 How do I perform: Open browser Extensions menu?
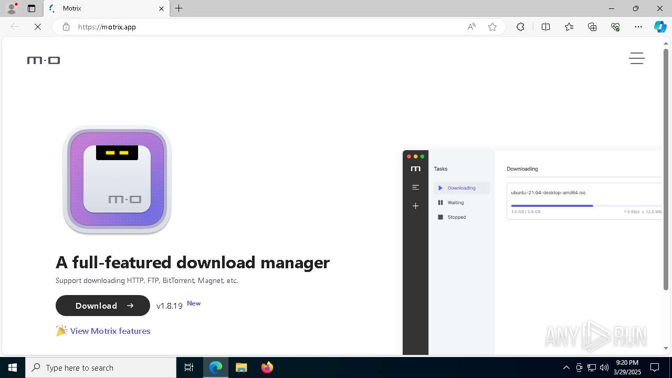[x=520, y=27]
